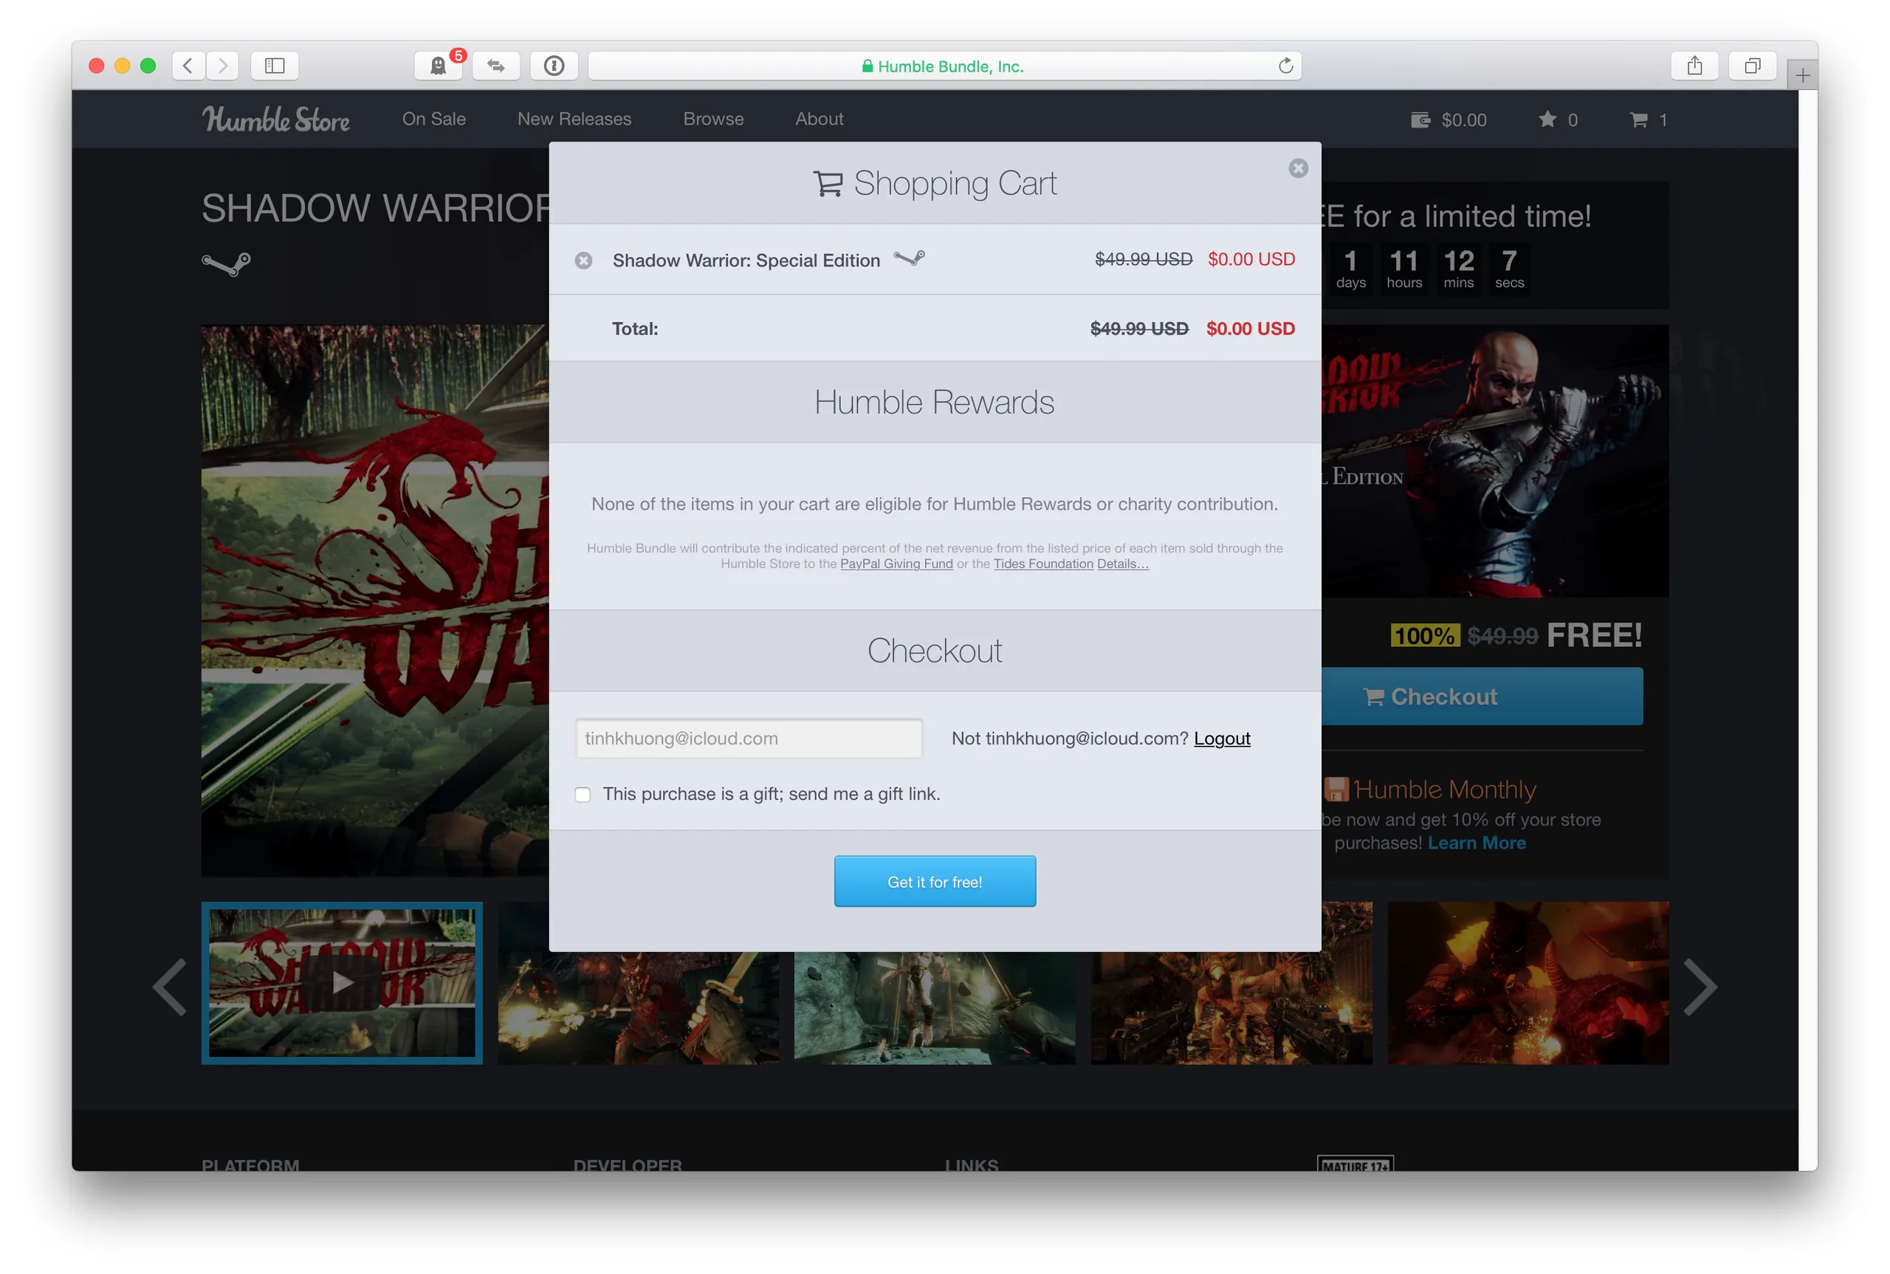Screen dimensions: 1890x1274
Task: Click Get it for free! button
Action: [934, 881]
